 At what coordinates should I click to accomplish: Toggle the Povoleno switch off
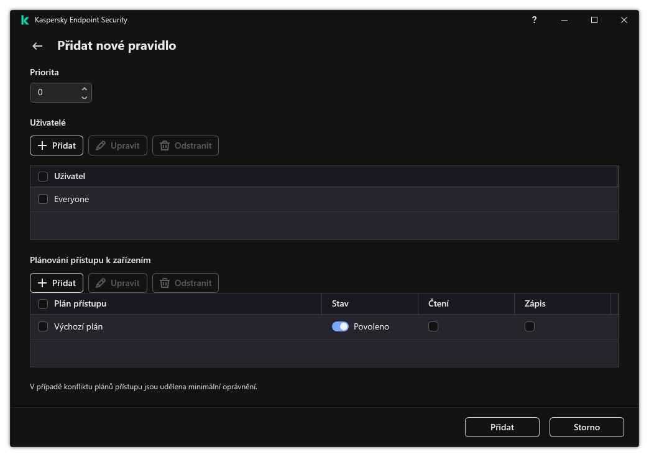(340, 326)
